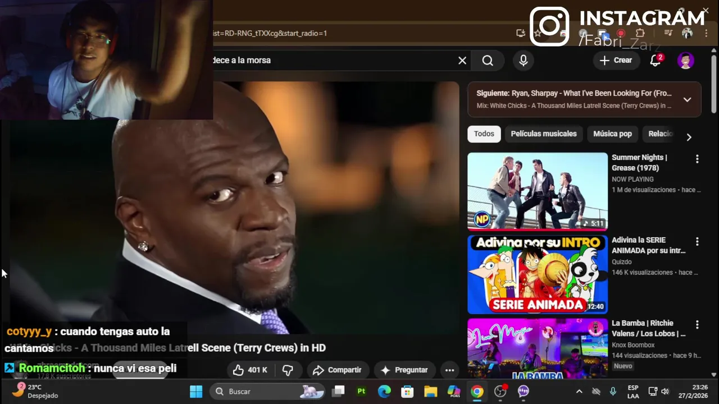
Task: Open the La Bamba video thumbnail
Action: 538,348
